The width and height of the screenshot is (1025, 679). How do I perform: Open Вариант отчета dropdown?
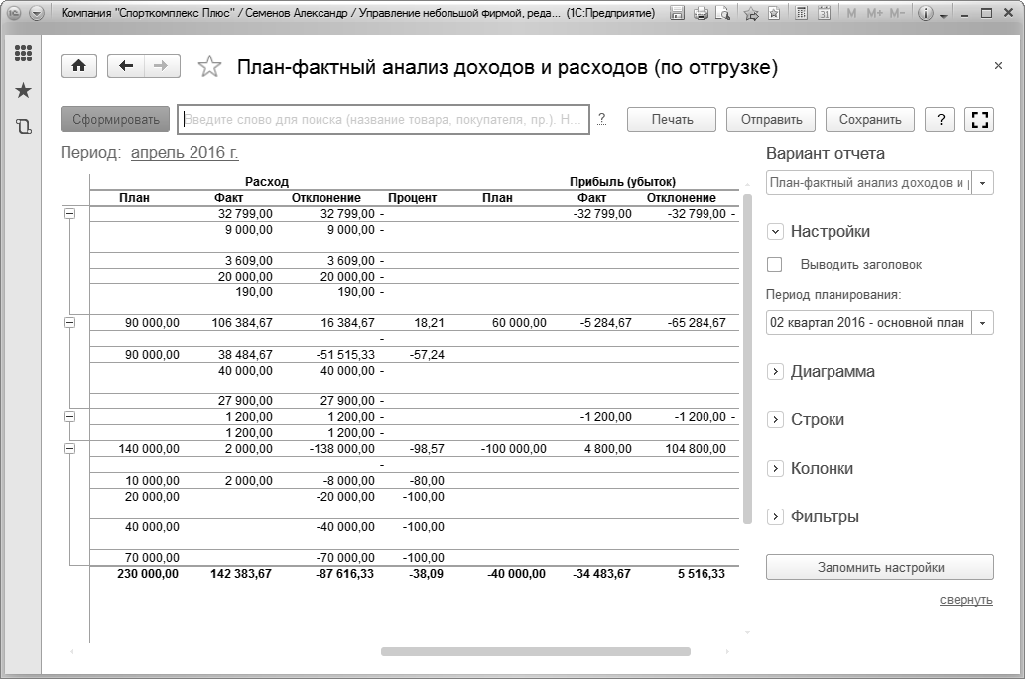(982, 183)
